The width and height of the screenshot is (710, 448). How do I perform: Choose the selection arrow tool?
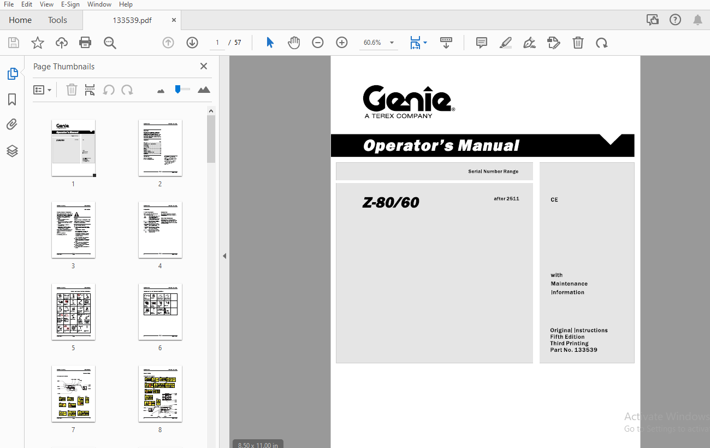point(270,43)
